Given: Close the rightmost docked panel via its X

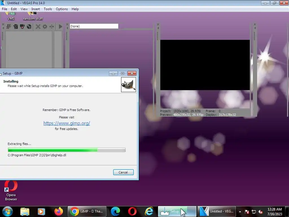Looking at the screenshot, I should [x=255, y=24].
